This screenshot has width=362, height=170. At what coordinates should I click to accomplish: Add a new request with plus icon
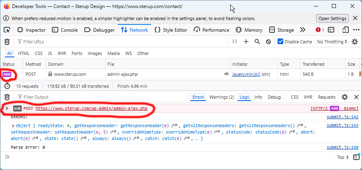[246, 42]
